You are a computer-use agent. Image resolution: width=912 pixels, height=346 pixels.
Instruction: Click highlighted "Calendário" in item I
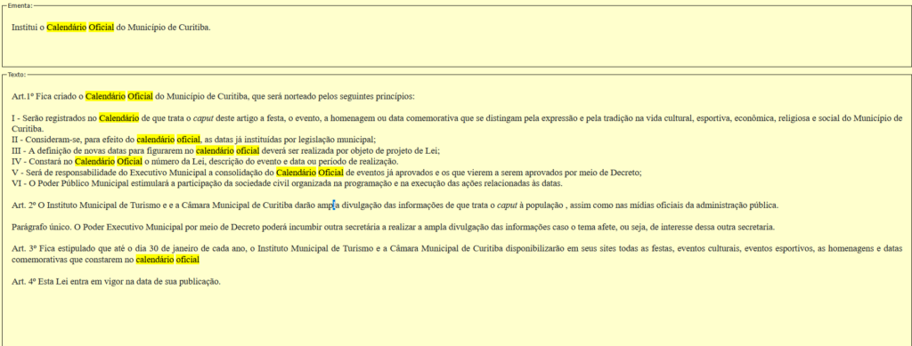pos(118,117)
